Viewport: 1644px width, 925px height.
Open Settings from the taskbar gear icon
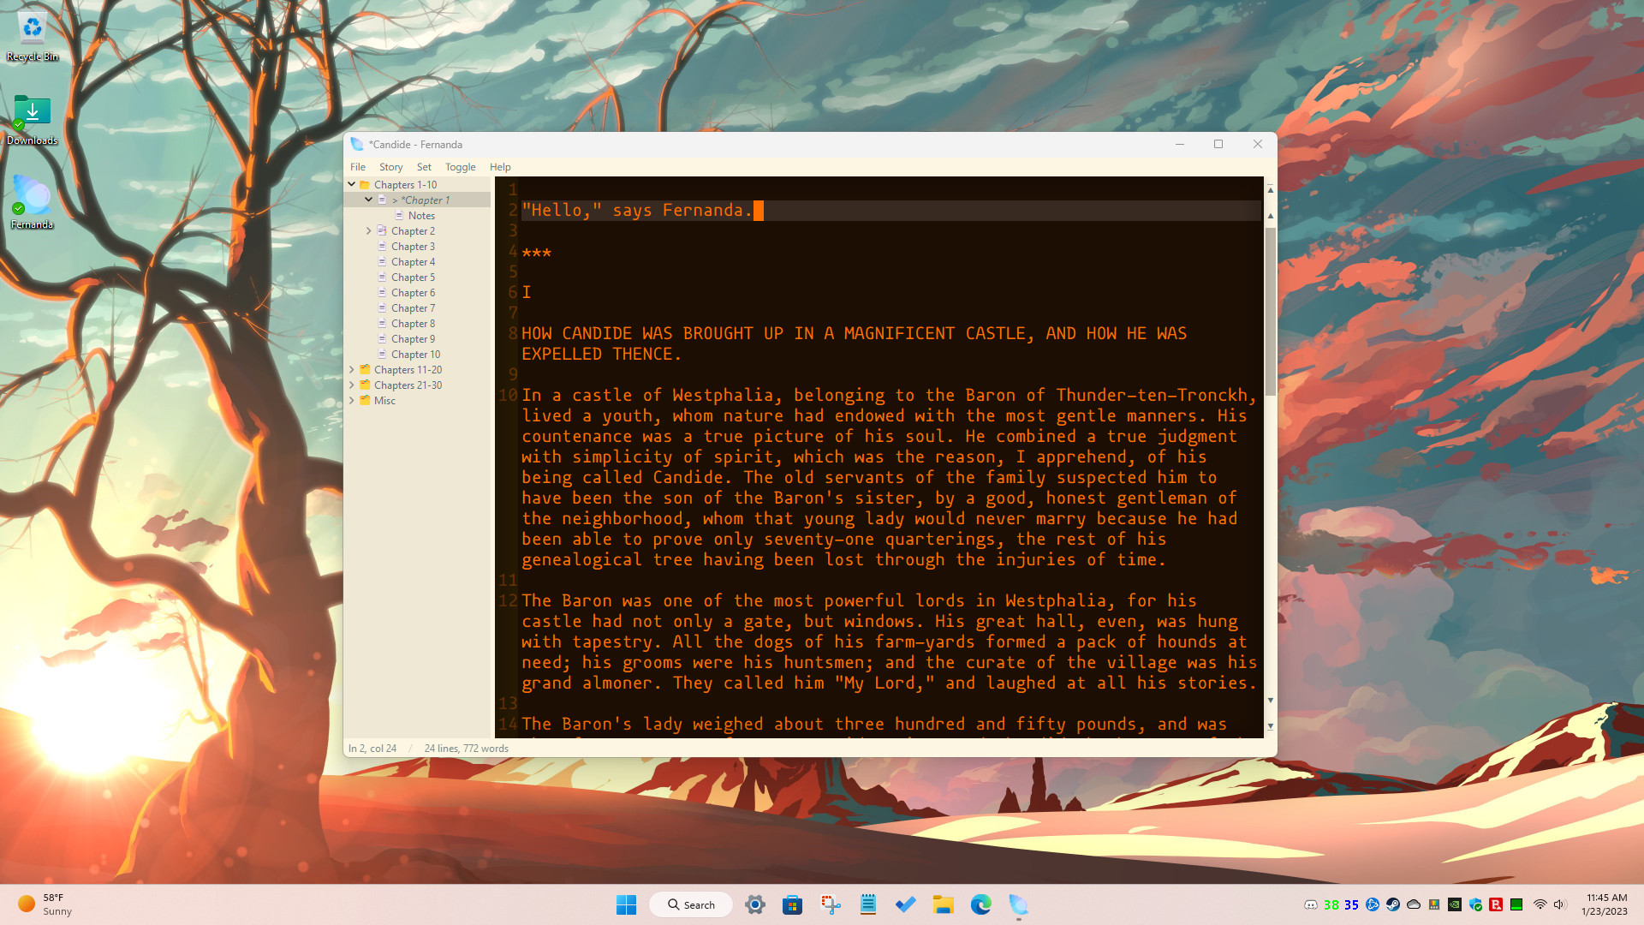[754, 904]
